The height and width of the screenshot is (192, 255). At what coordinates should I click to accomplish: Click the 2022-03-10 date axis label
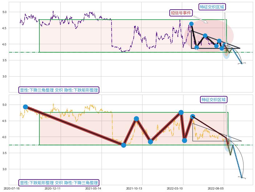click(174, 188)
